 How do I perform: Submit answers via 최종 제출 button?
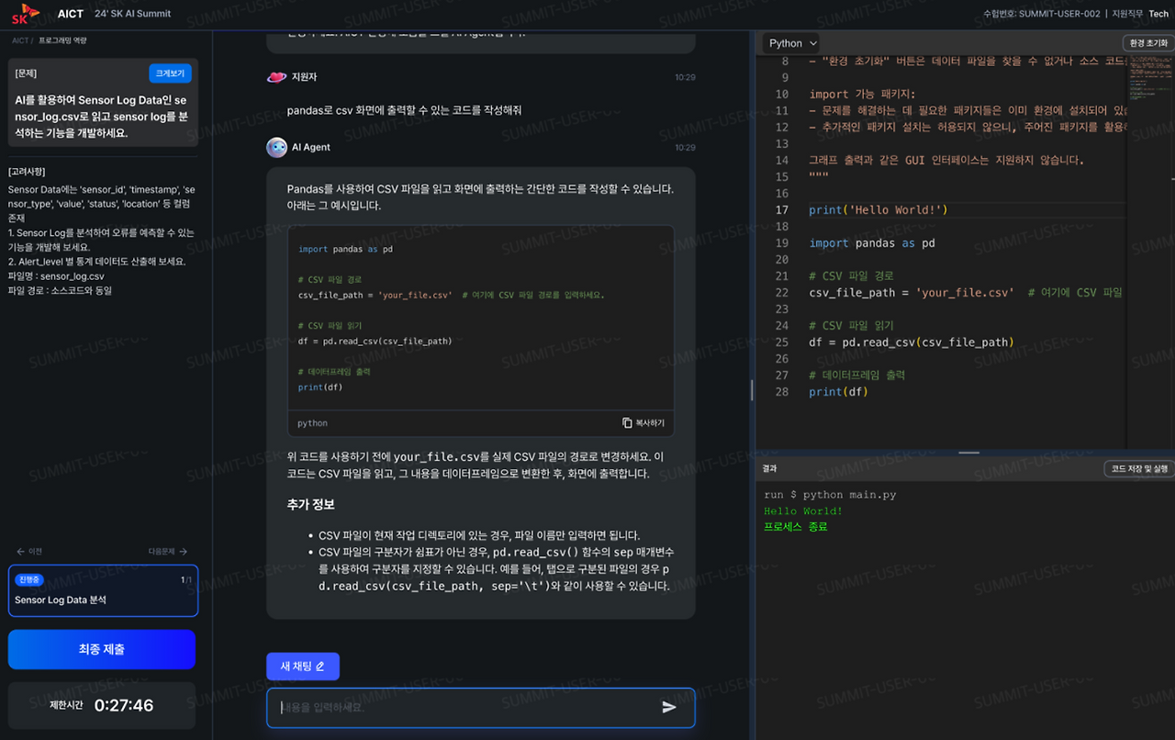101,649
